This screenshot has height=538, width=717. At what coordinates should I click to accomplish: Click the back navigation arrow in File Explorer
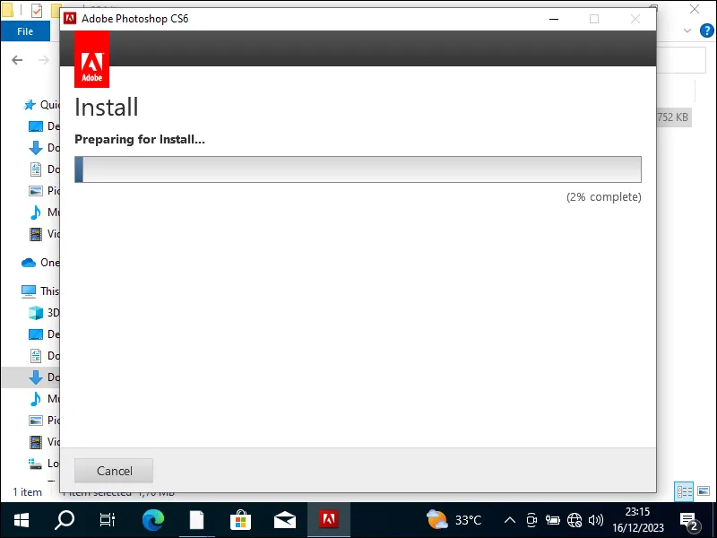pyautogui.click(x=16, y=60)
